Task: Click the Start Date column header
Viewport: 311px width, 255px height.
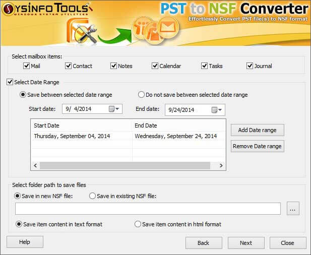Action: pyautogui.click(x=82, y=125)
